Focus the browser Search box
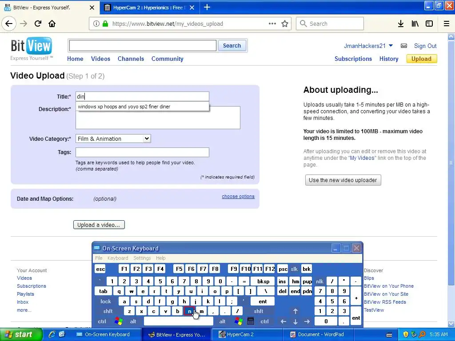455x341 pixels. click(330, 24)
